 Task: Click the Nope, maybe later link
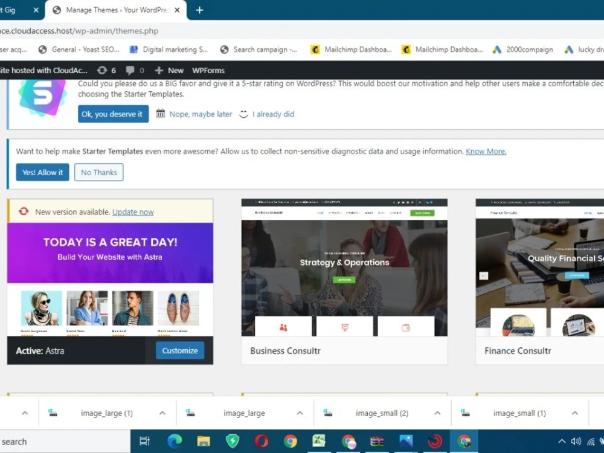point(201,114)
